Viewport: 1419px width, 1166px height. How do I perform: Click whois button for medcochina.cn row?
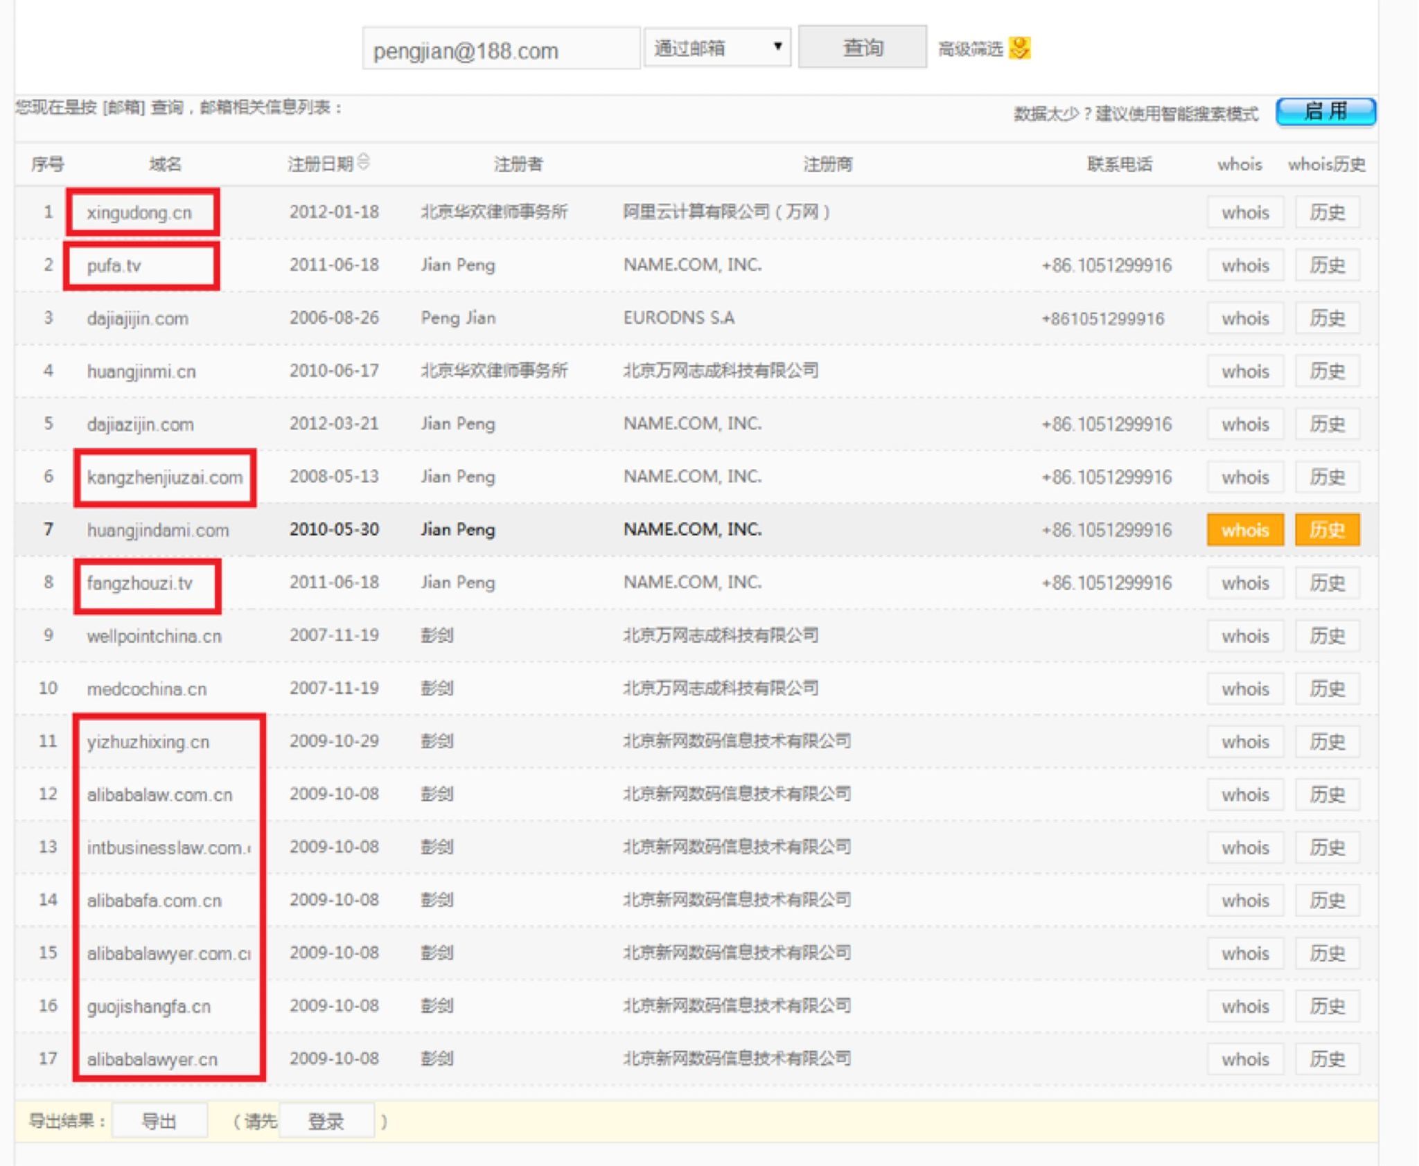[x=1245, y=689]
